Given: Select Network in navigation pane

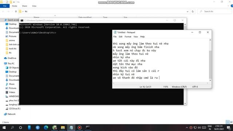Looking at the screenshot, I should coord(10,114).
